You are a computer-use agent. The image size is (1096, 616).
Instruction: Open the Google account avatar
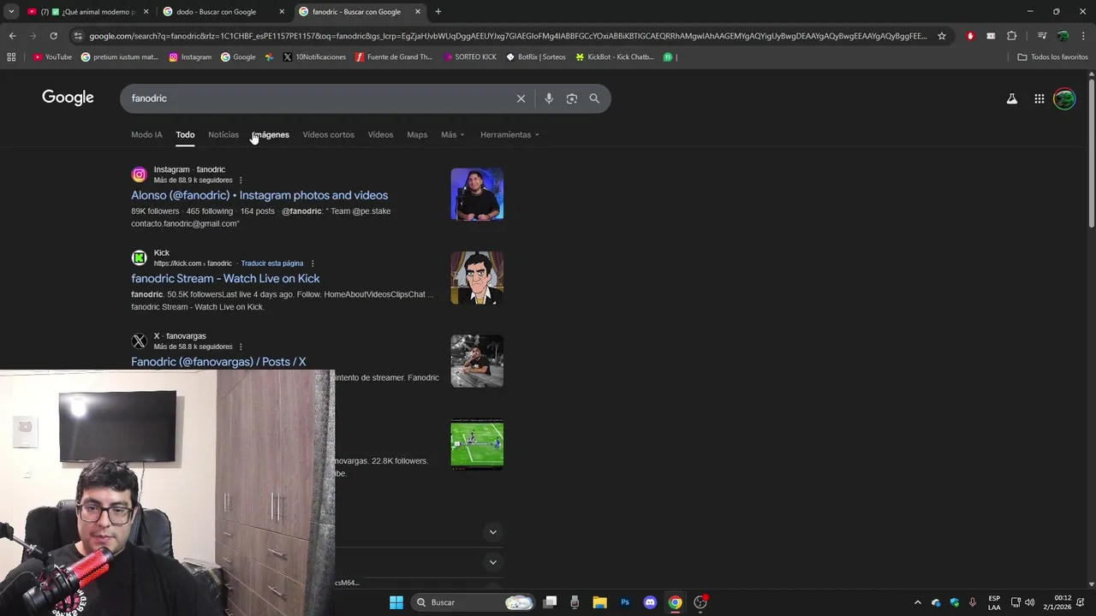pos(1064,98)
